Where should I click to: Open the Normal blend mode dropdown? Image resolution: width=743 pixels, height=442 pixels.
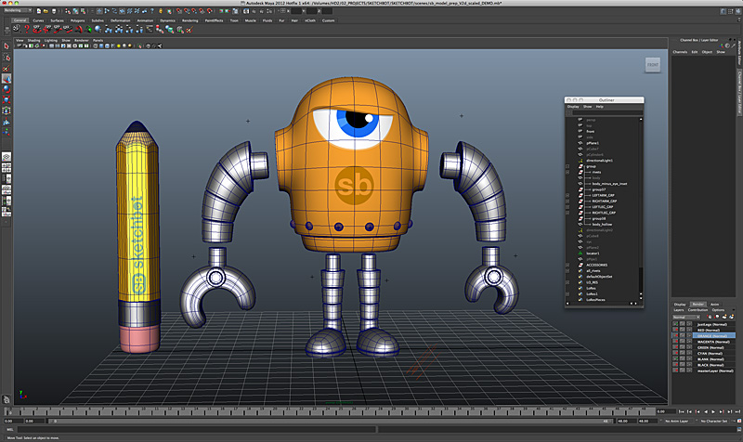tap(685, 317)
